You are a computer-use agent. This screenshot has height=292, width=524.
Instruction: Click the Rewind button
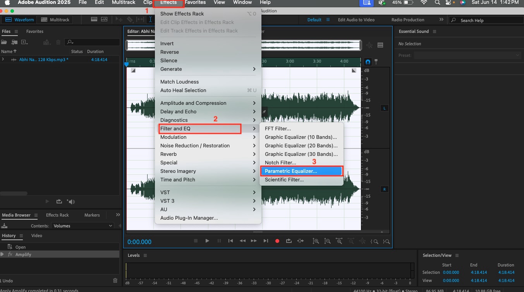[x=242, y=241]
